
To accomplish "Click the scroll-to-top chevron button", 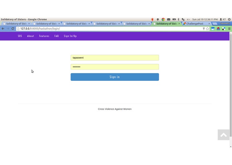I will click(223, 135).
